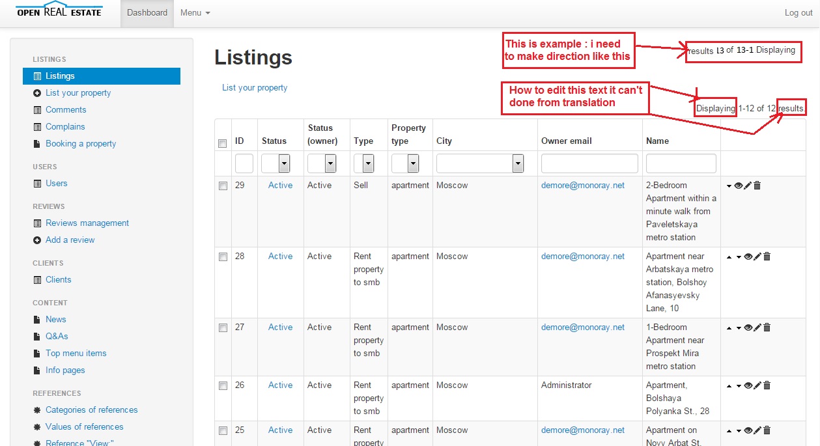
Task: Delete listing 26 using the trash icon
Action: 767,385
